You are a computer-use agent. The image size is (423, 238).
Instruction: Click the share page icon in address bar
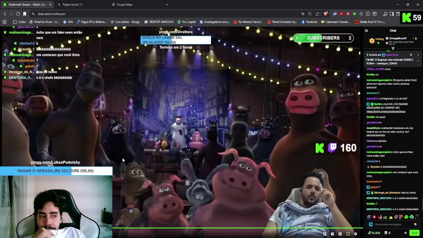pyautogui.click(x=318, y=14)
